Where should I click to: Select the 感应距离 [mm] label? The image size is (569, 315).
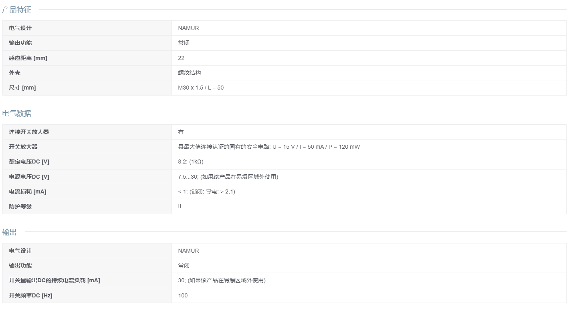[28, 58]
